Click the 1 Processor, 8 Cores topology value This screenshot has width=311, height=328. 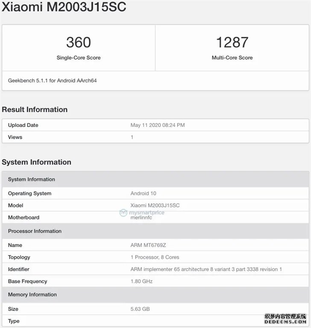155,257
